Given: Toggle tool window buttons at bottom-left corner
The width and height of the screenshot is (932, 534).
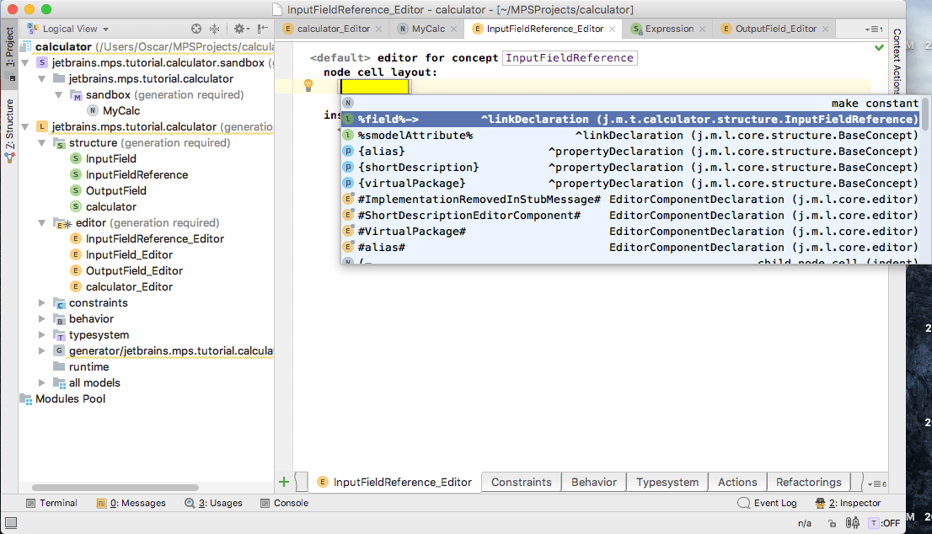Looking at the screenshot, I should (10, 523).
